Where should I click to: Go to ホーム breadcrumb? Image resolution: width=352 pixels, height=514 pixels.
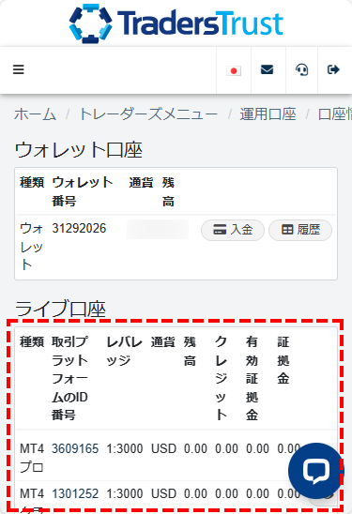[35, 114]
